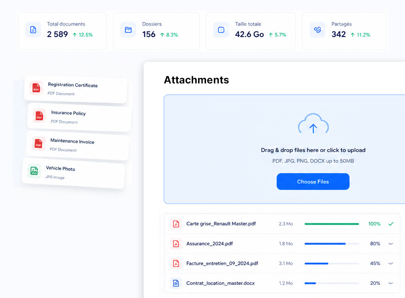
Task: Select the Taille totale 42.6 Go value
Action: coord(249,34)
